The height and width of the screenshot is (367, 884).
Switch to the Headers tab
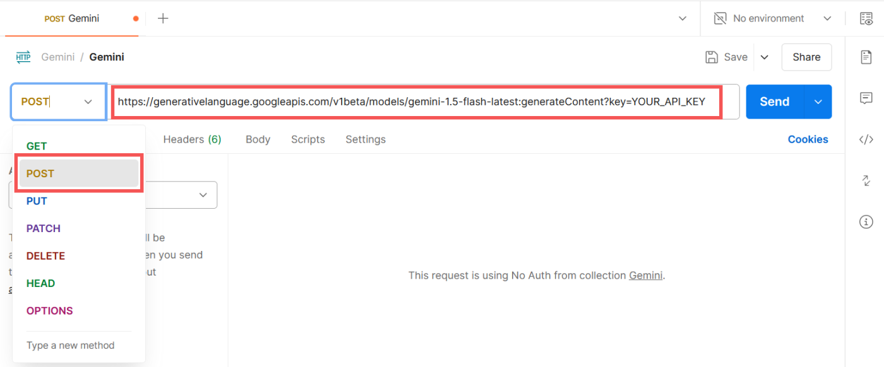coord(192,139)
